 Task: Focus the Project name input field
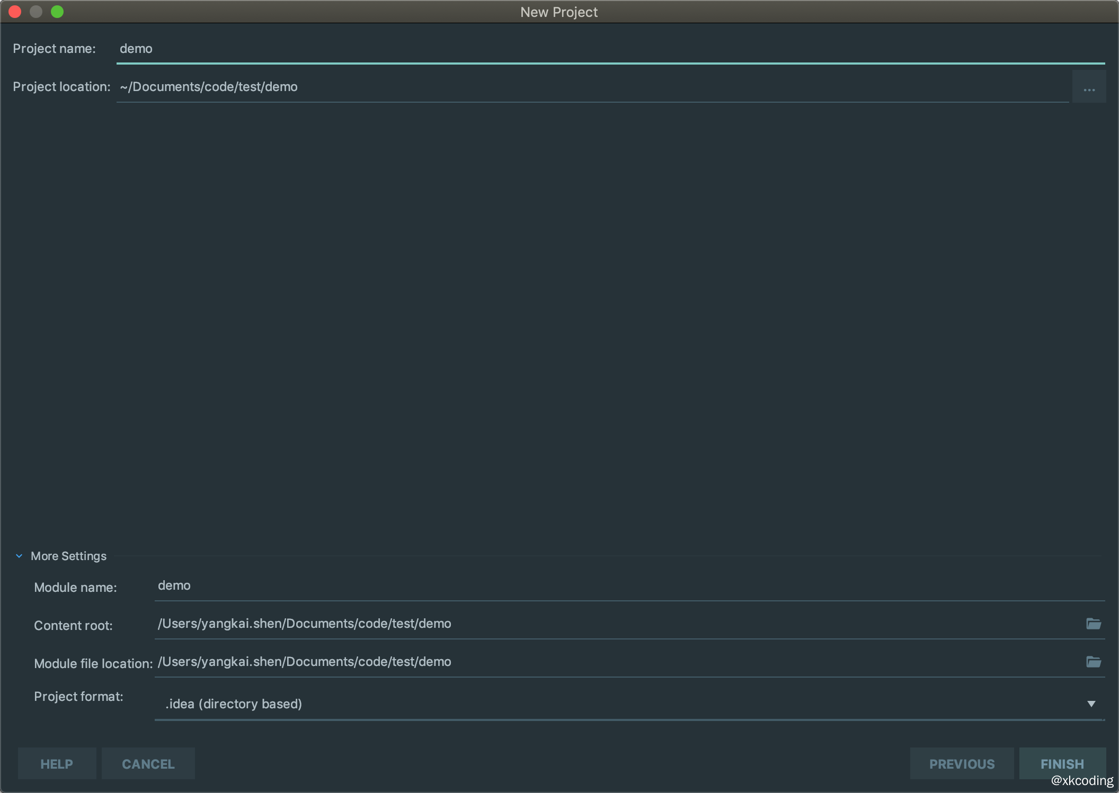point(609,49)
